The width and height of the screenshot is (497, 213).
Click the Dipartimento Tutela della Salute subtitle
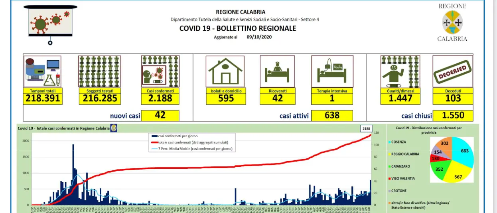tap(245, 19)
